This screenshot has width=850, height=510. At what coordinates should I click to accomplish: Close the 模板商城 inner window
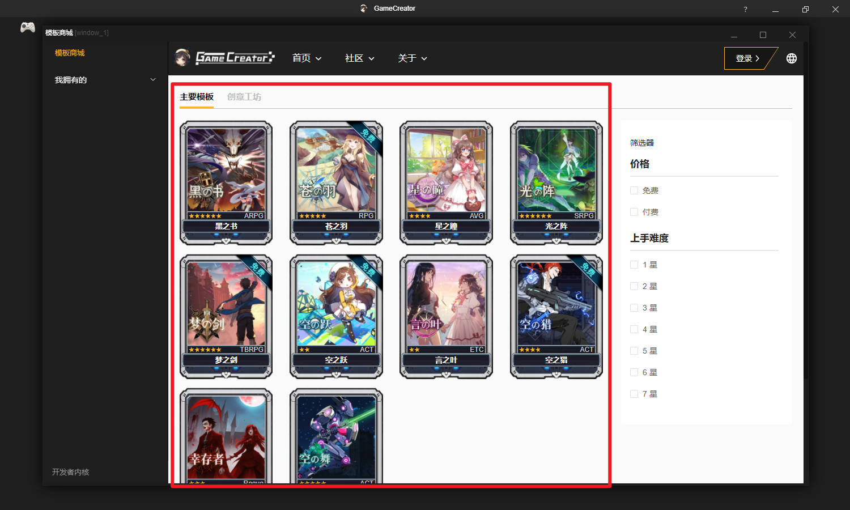coord(792,35)
